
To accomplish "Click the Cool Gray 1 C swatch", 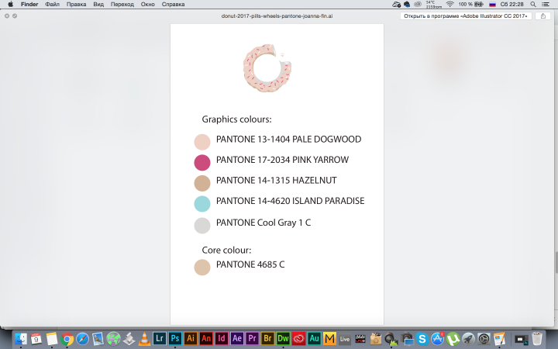I will click(x=202, y=226).
